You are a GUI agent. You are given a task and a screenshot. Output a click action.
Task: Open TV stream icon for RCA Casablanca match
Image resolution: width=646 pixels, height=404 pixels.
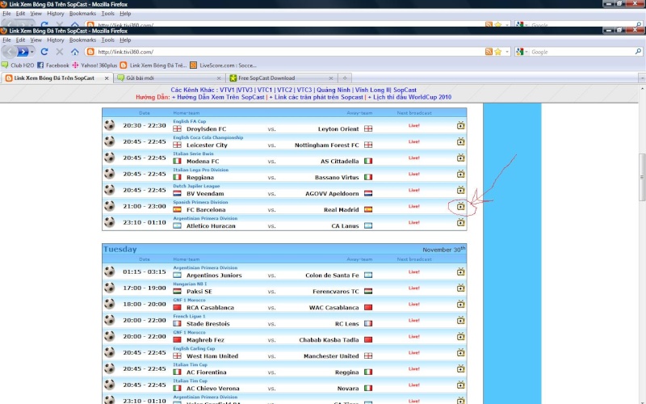tap(460, 304)
